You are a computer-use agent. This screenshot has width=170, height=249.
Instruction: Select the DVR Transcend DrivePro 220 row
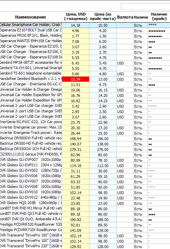[x=85, y=246]
